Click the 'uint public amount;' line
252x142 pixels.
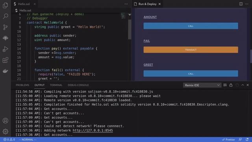click(52, 40)
